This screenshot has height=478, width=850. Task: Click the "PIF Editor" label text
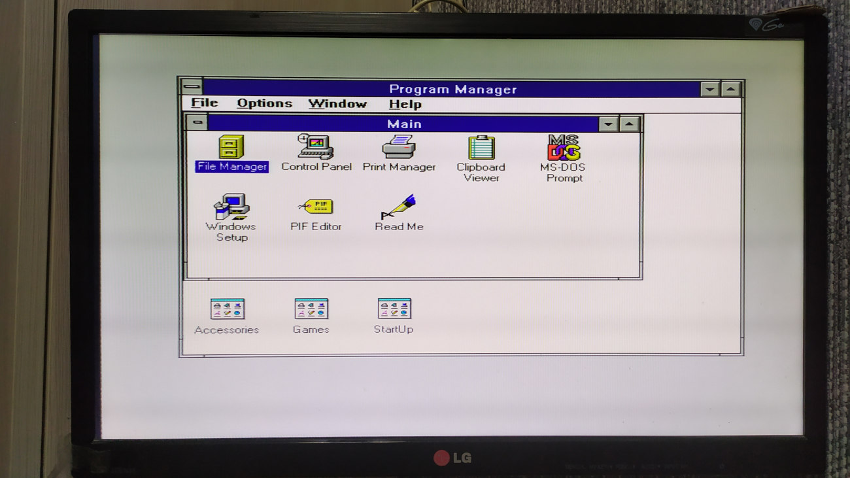[316, 227]
